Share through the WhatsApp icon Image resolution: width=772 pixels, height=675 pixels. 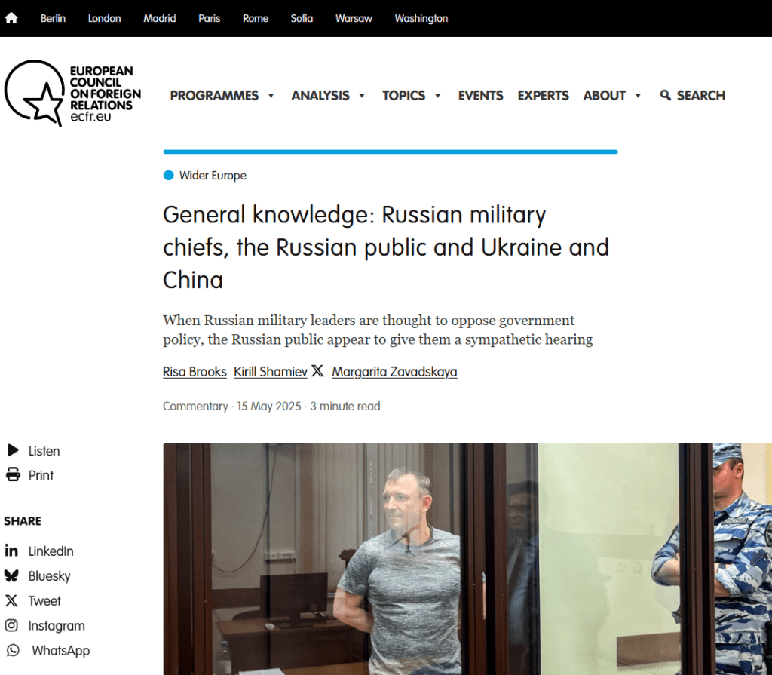pyautogui.click(x=13, y=650)
